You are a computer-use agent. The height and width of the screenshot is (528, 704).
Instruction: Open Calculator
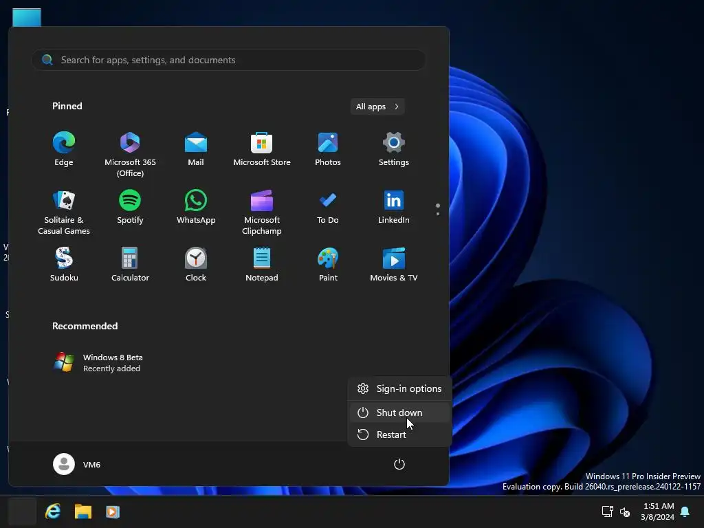(x=130, y=265)
